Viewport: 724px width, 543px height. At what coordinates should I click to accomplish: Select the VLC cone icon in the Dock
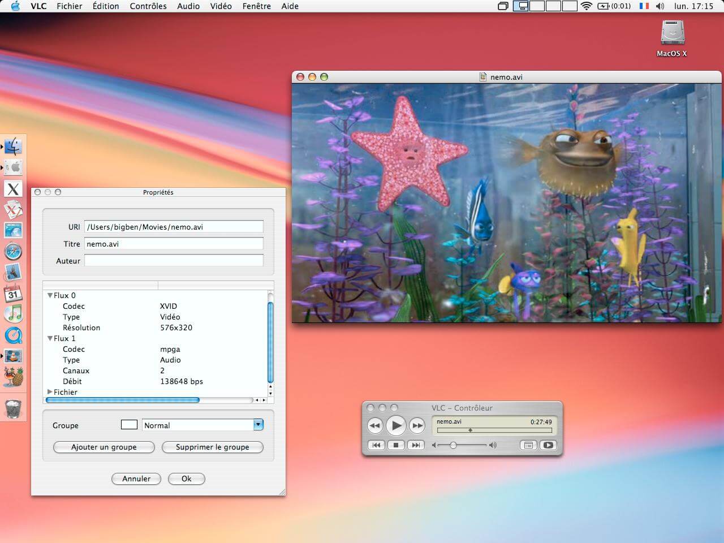click(x=14, y=356)
